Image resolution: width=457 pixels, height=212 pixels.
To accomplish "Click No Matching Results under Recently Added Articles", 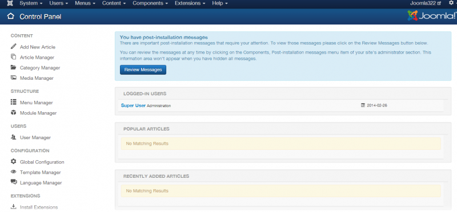I will coord(147,191).
